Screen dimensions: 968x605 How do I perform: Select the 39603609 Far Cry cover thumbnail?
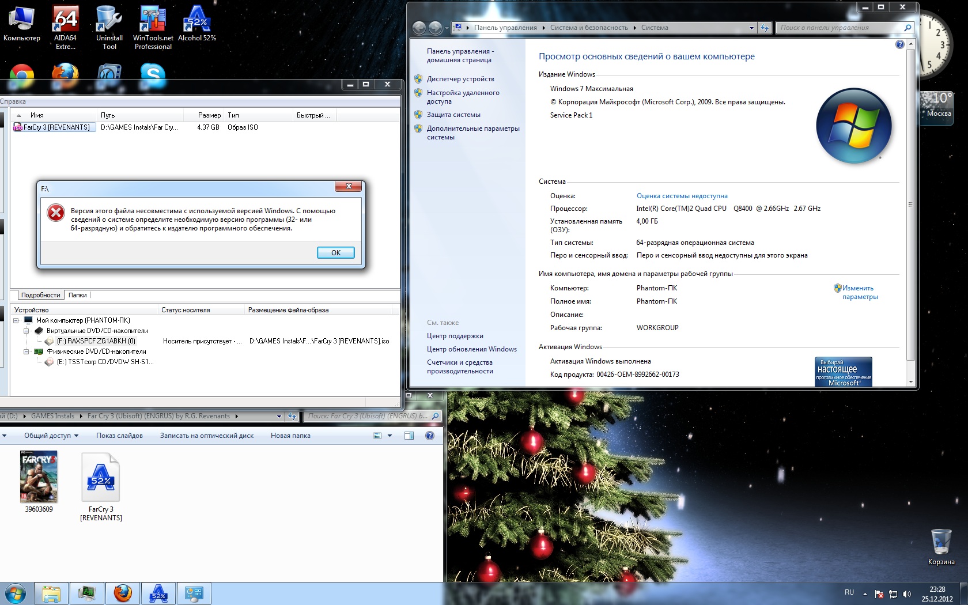(39, 482)
